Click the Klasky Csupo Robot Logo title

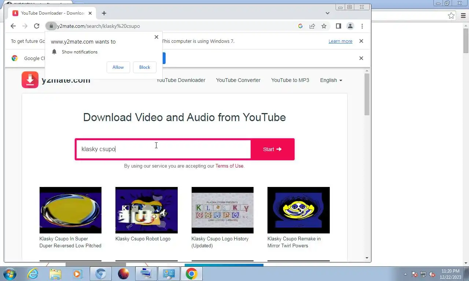pyautogui.click(x=143, y=239)
